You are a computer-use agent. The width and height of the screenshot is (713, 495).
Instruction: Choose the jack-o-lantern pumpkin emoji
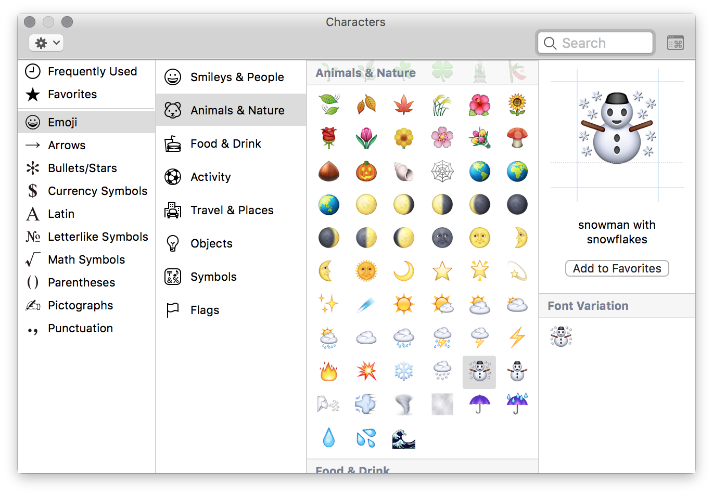[x=366, y=171]
